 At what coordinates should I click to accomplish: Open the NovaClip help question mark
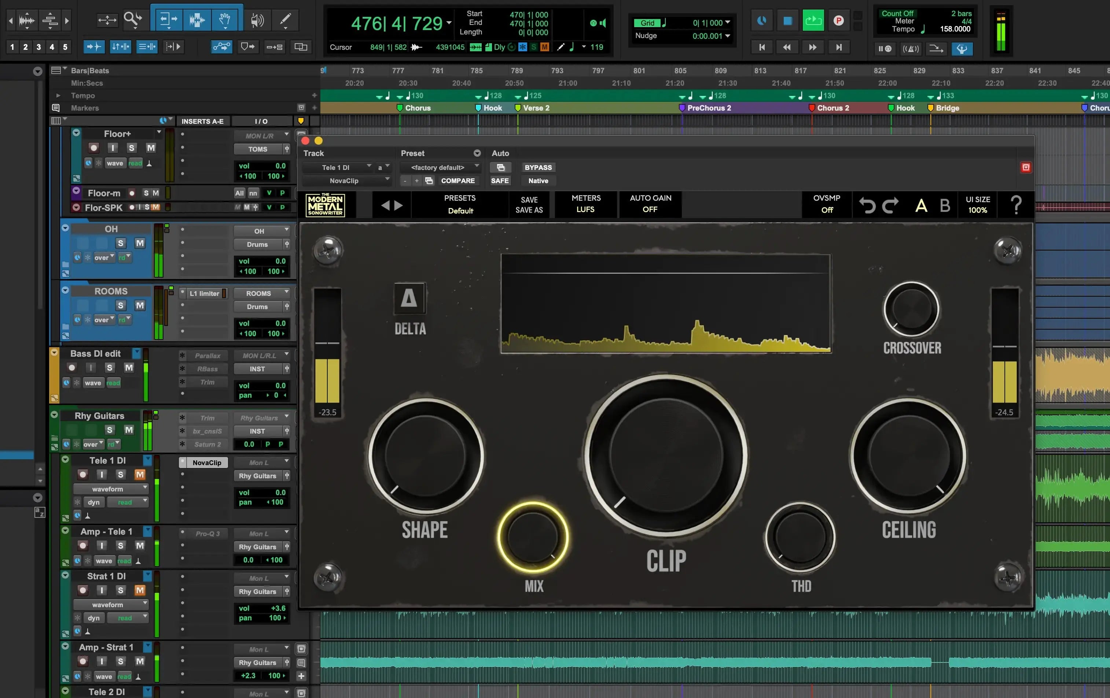point(1016,205)
